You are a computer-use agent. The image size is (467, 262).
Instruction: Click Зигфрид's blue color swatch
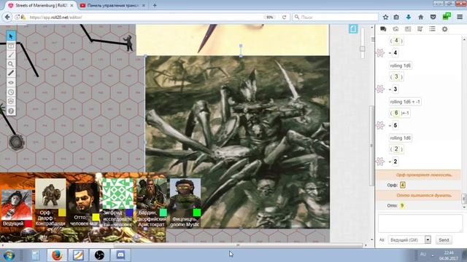click(130, 213)
